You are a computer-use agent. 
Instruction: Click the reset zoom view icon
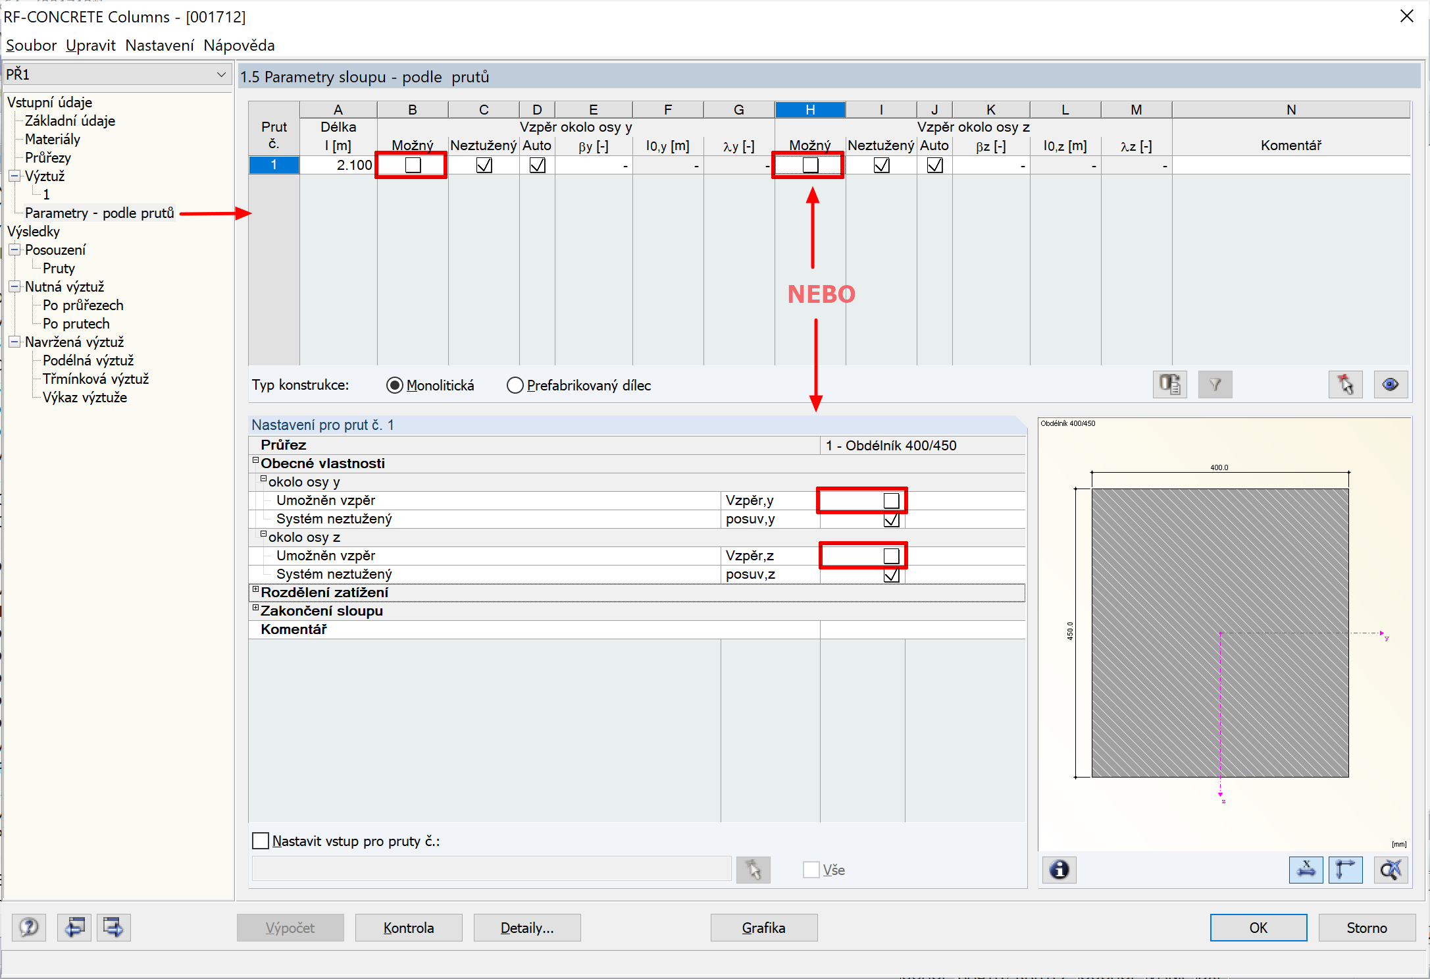[1391, 870]
